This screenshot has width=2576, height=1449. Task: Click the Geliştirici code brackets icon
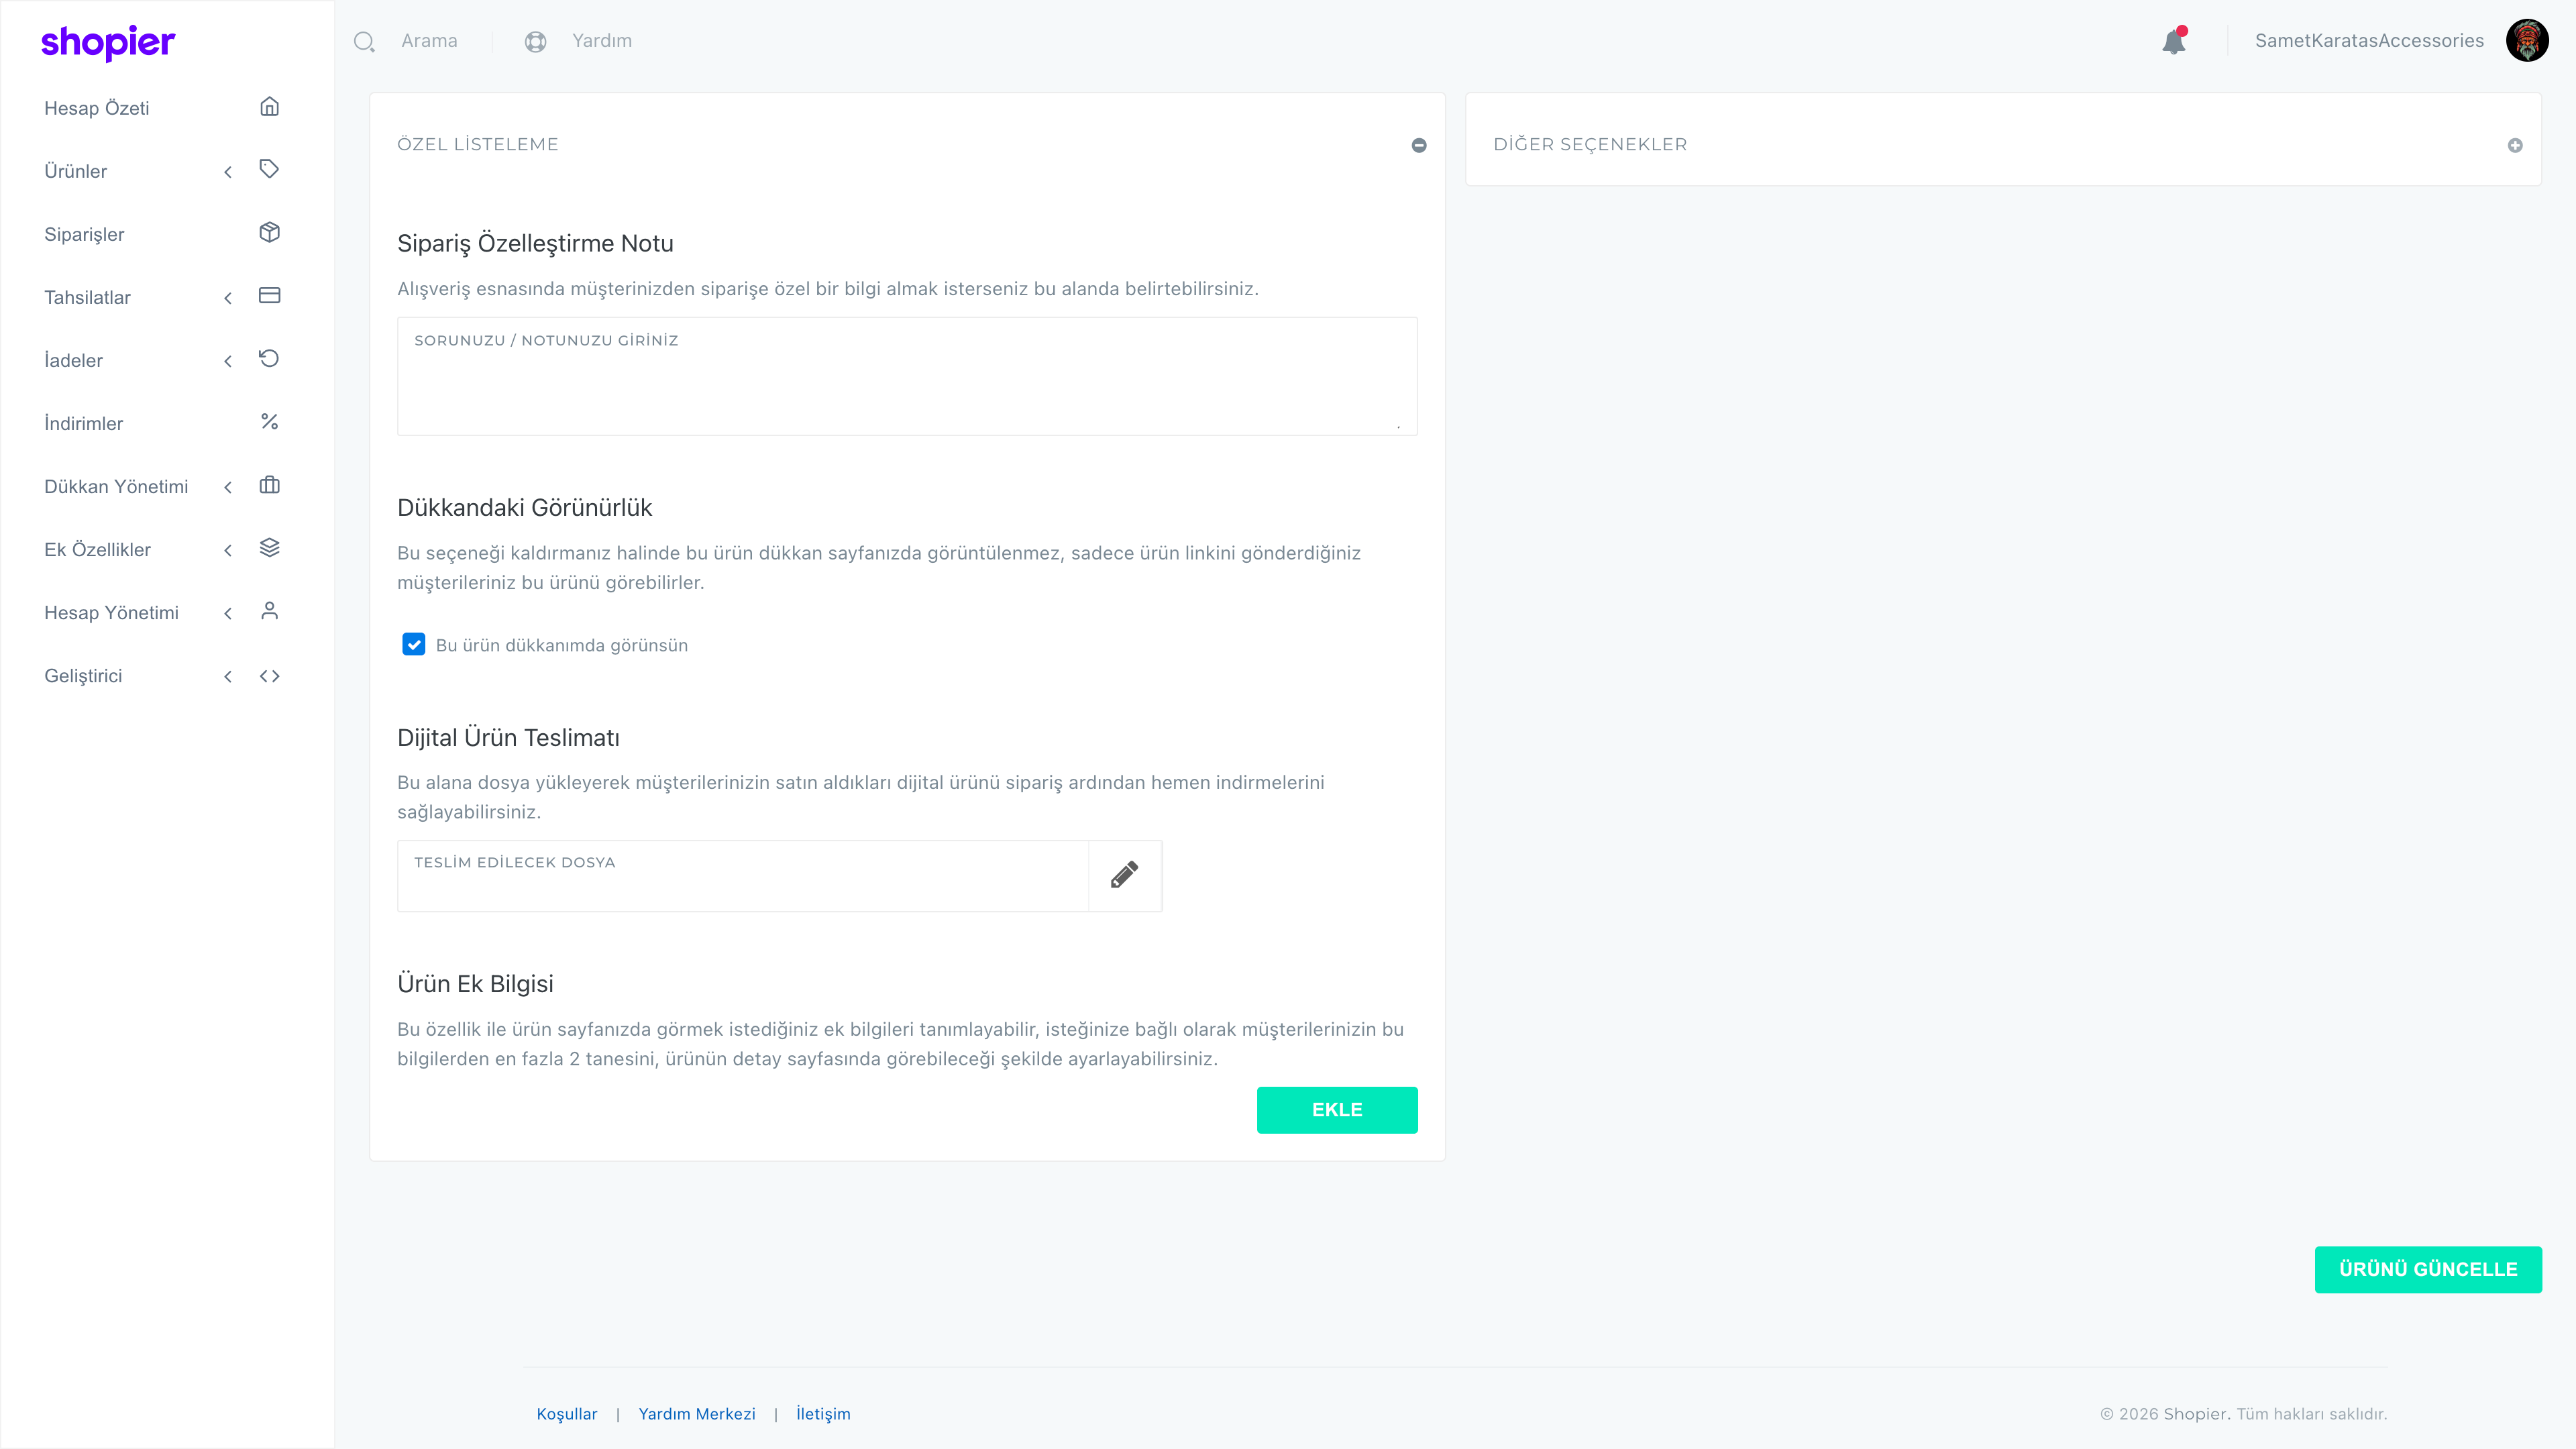pos(269,676)
